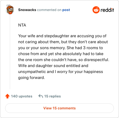This screenshot has width=119, height=118.
Task: Click the words "going forward." in comment
Action: coord(32,78)
